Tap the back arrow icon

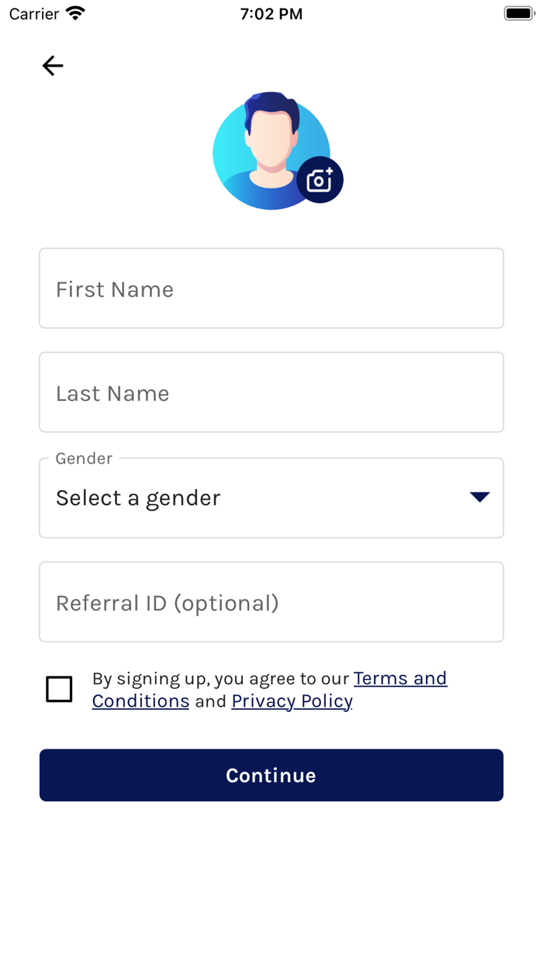click(x=53, y=66)
